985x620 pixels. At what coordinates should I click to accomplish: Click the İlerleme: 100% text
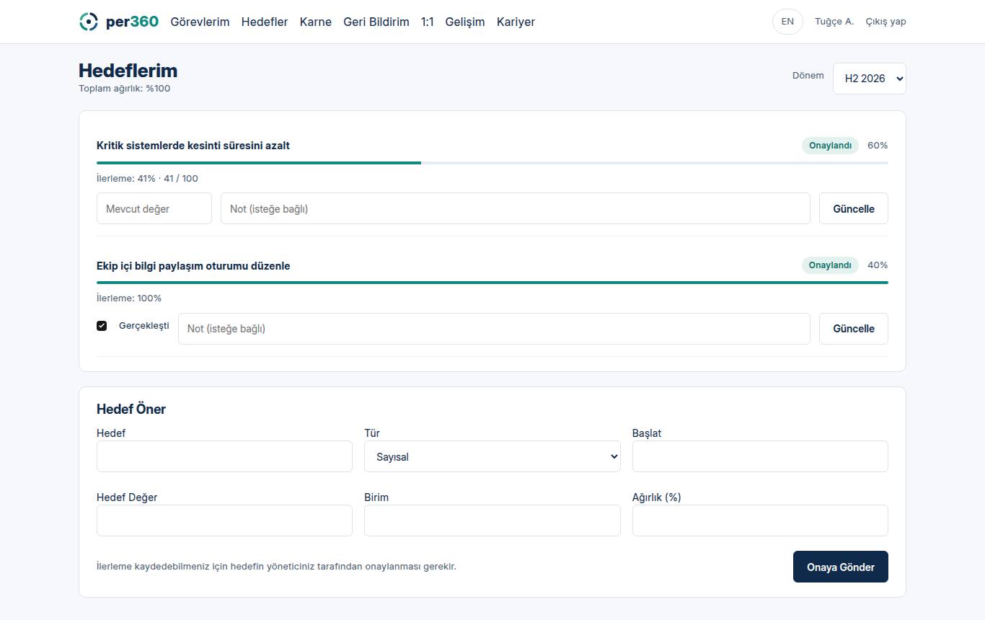129,298
